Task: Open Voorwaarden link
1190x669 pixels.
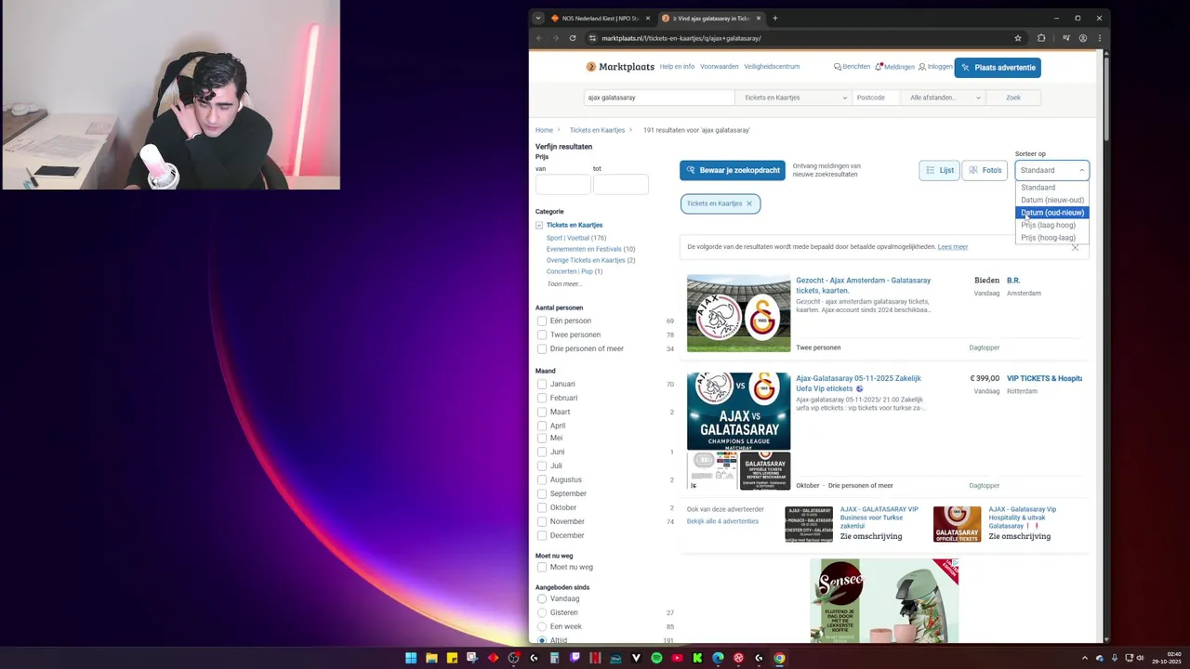Action: (x=720, y=67)
